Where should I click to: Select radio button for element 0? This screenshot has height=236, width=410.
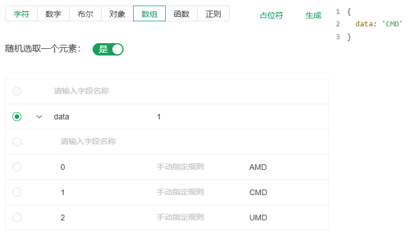[17, 167]
